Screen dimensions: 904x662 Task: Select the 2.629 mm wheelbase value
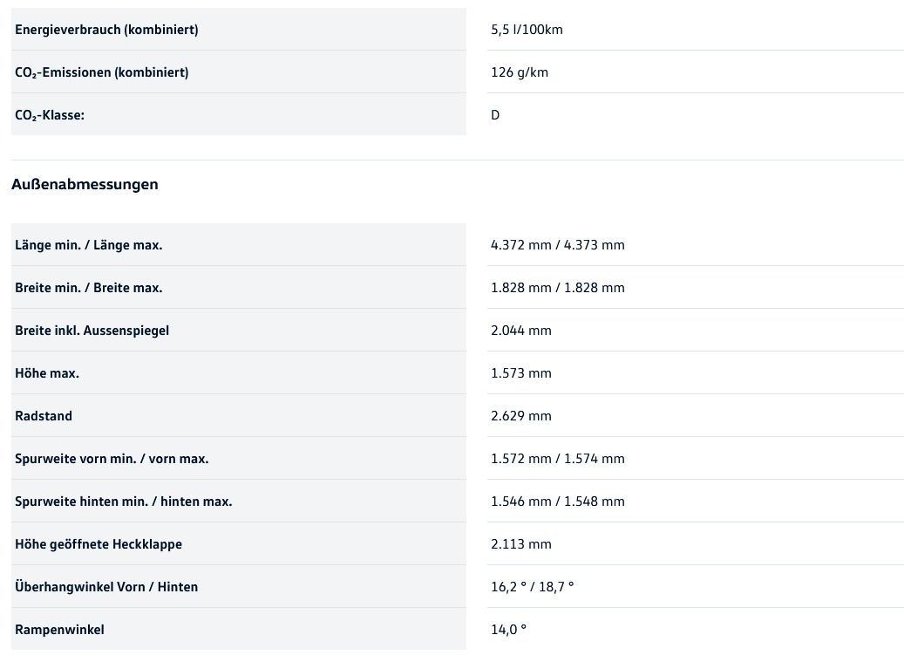tap(520, 416)
